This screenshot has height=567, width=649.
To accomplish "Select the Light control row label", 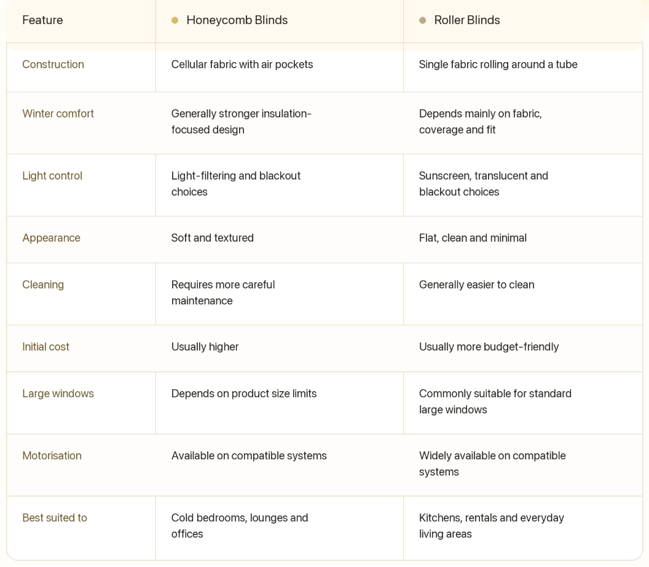I will pos(52,176).
